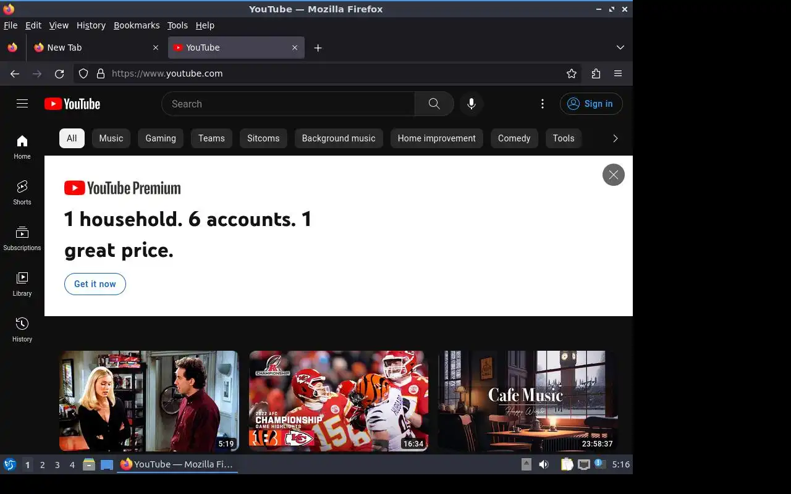This screenshot has height=494, width=791.
Task: Click the browser back arrow
Action: 15,73
